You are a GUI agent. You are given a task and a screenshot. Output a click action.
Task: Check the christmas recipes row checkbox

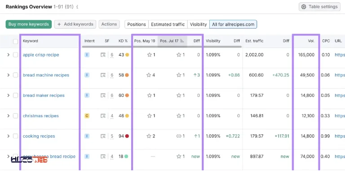(x=15, y=116)
